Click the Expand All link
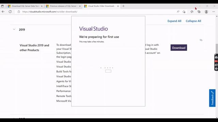This screenshot has height=122, width=218. (x=174, y=21)
